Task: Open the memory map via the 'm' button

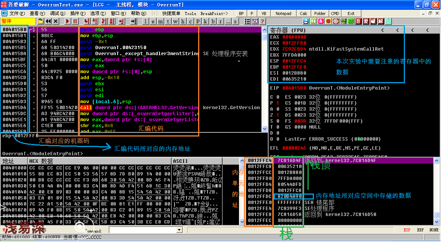Action: [x=160, y=21]
